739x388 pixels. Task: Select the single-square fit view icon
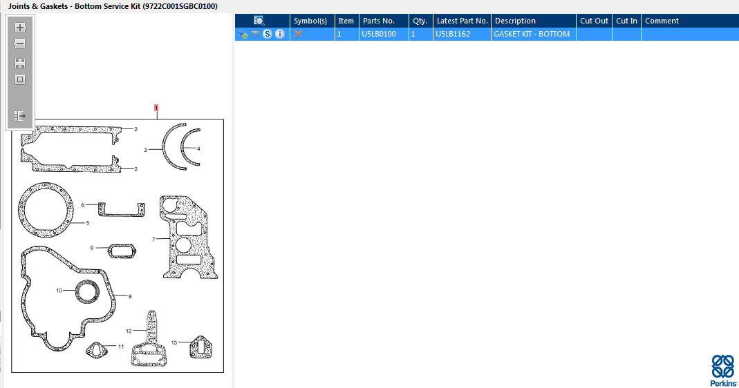pyautogui.click(x=20, y=79)
